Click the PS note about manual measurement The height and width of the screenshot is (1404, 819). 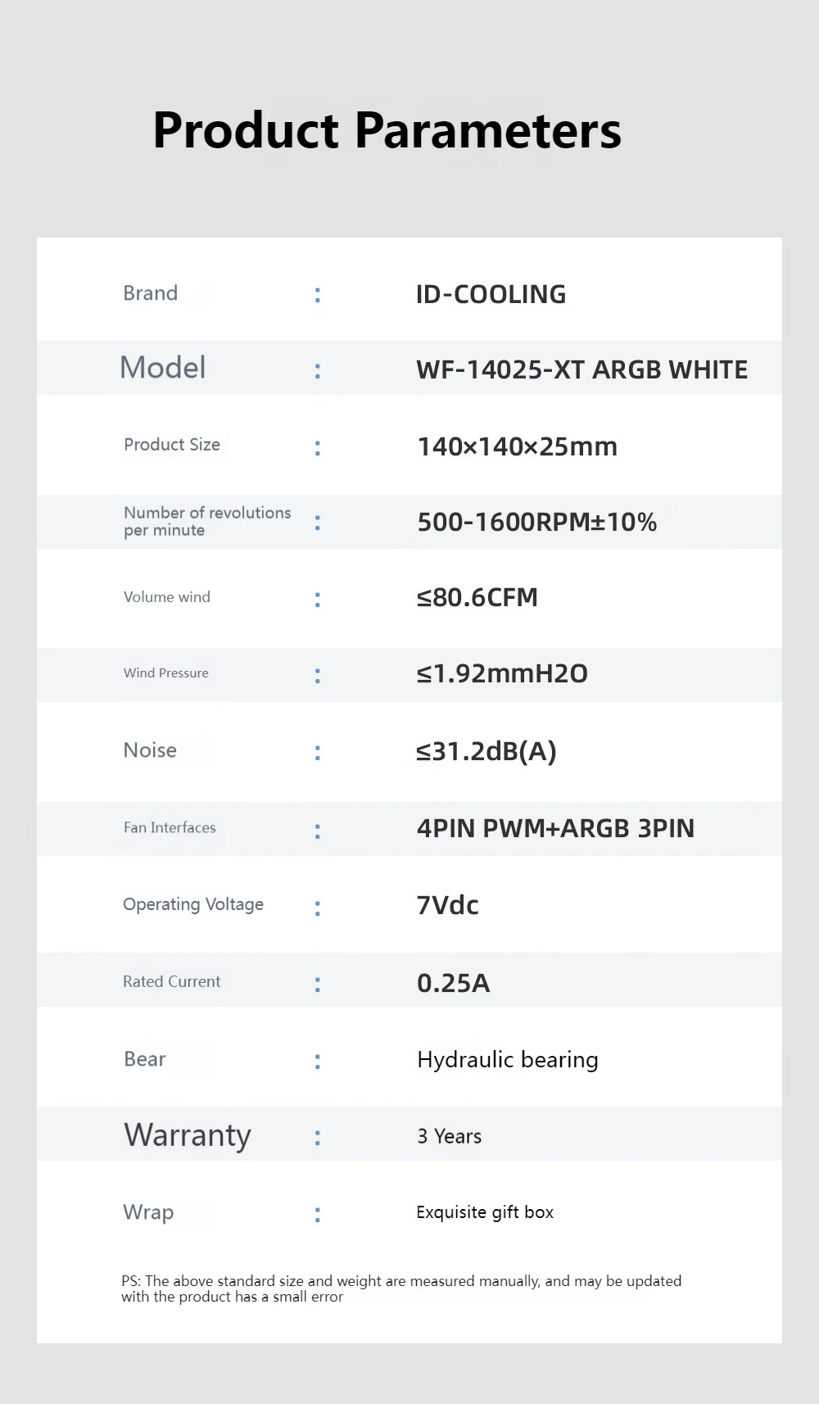click(x=401, y=1289)
